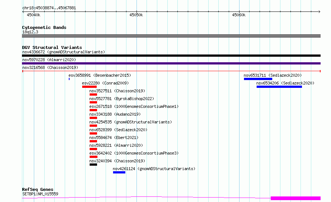Viewport: 331px width, 202px height.
Task: Open nsv5928221 (Almarri2020) label
Action: (116, 145)
